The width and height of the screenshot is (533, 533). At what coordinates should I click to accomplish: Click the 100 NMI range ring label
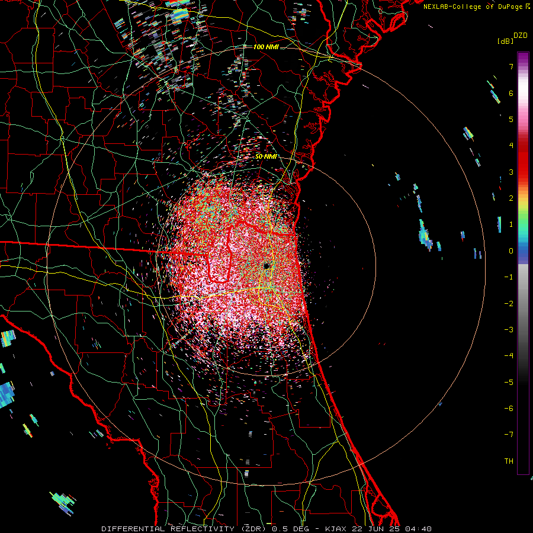pos(266,47)
